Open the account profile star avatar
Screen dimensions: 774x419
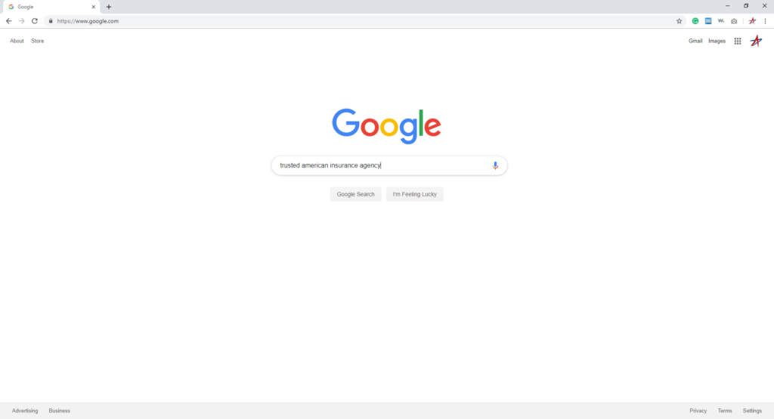(756, 41)
